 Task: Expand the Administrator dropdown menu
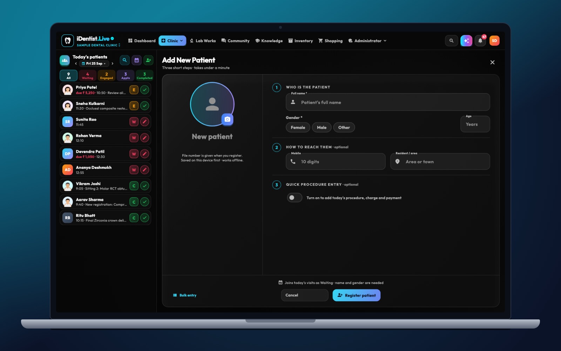(367, 41)
